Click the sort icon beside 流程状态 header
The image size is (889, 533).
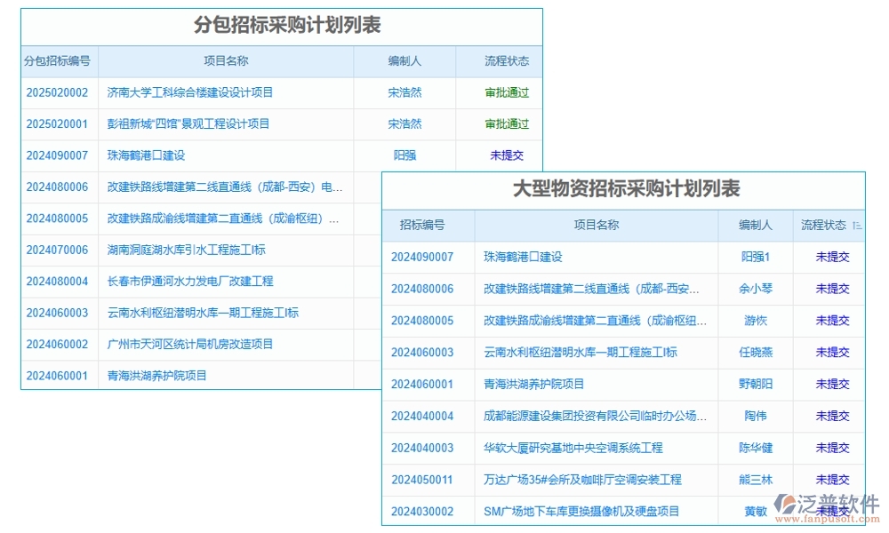tap(856, 225)
